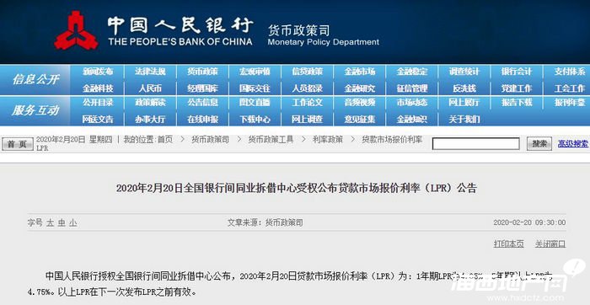Click the 搜索 search button

point(539,143)
